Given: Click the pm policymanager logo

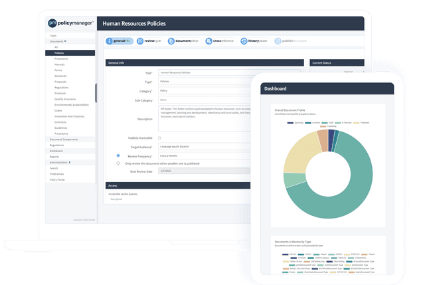Looking at the screenshot, I should tap(70, 23).
